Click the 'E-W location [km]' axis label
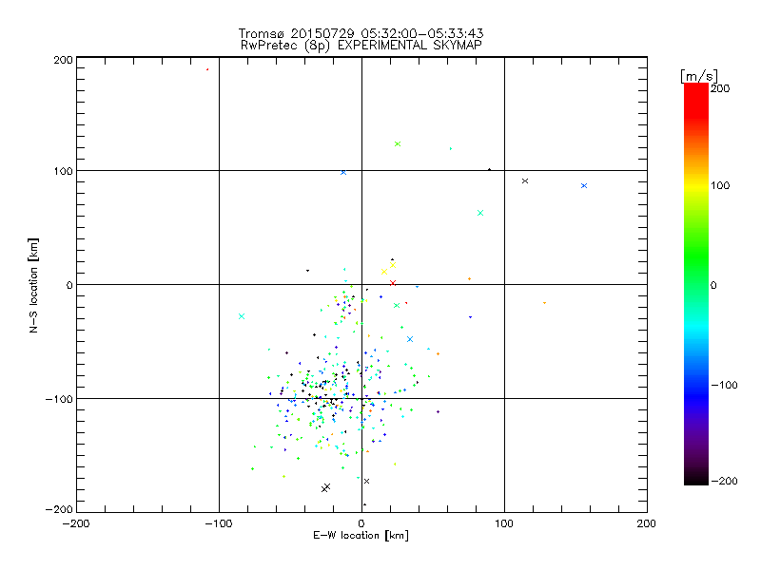This screenshot has height=570, width=761. click(x=361, y=535)
